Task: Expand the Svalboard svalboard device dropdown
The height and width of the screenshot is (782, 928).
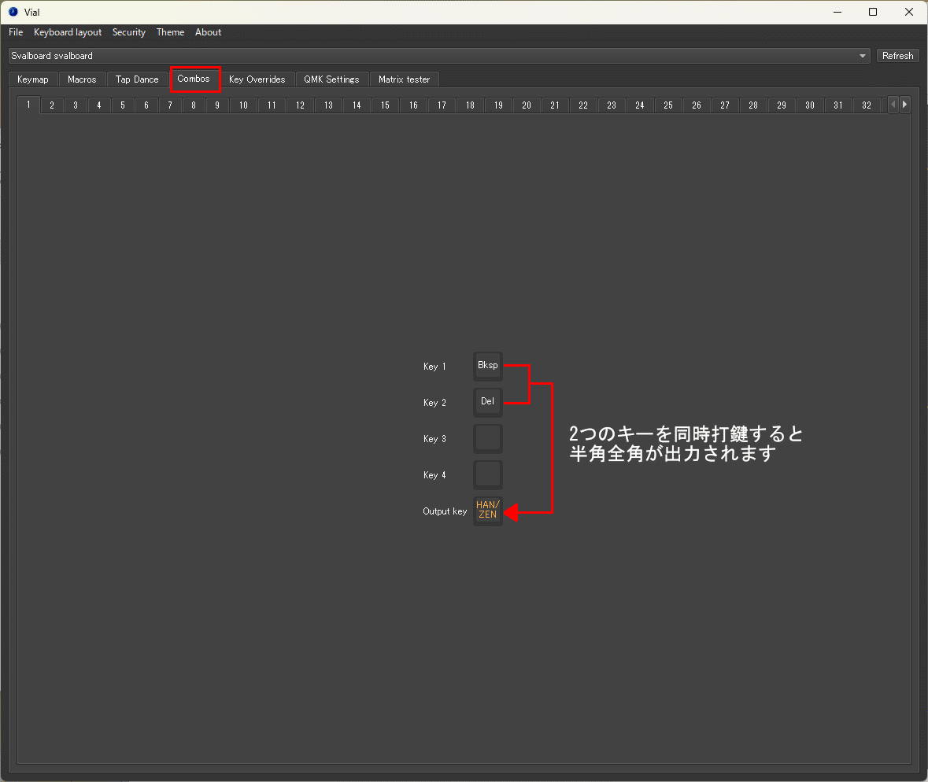Action: click(439, 56)
